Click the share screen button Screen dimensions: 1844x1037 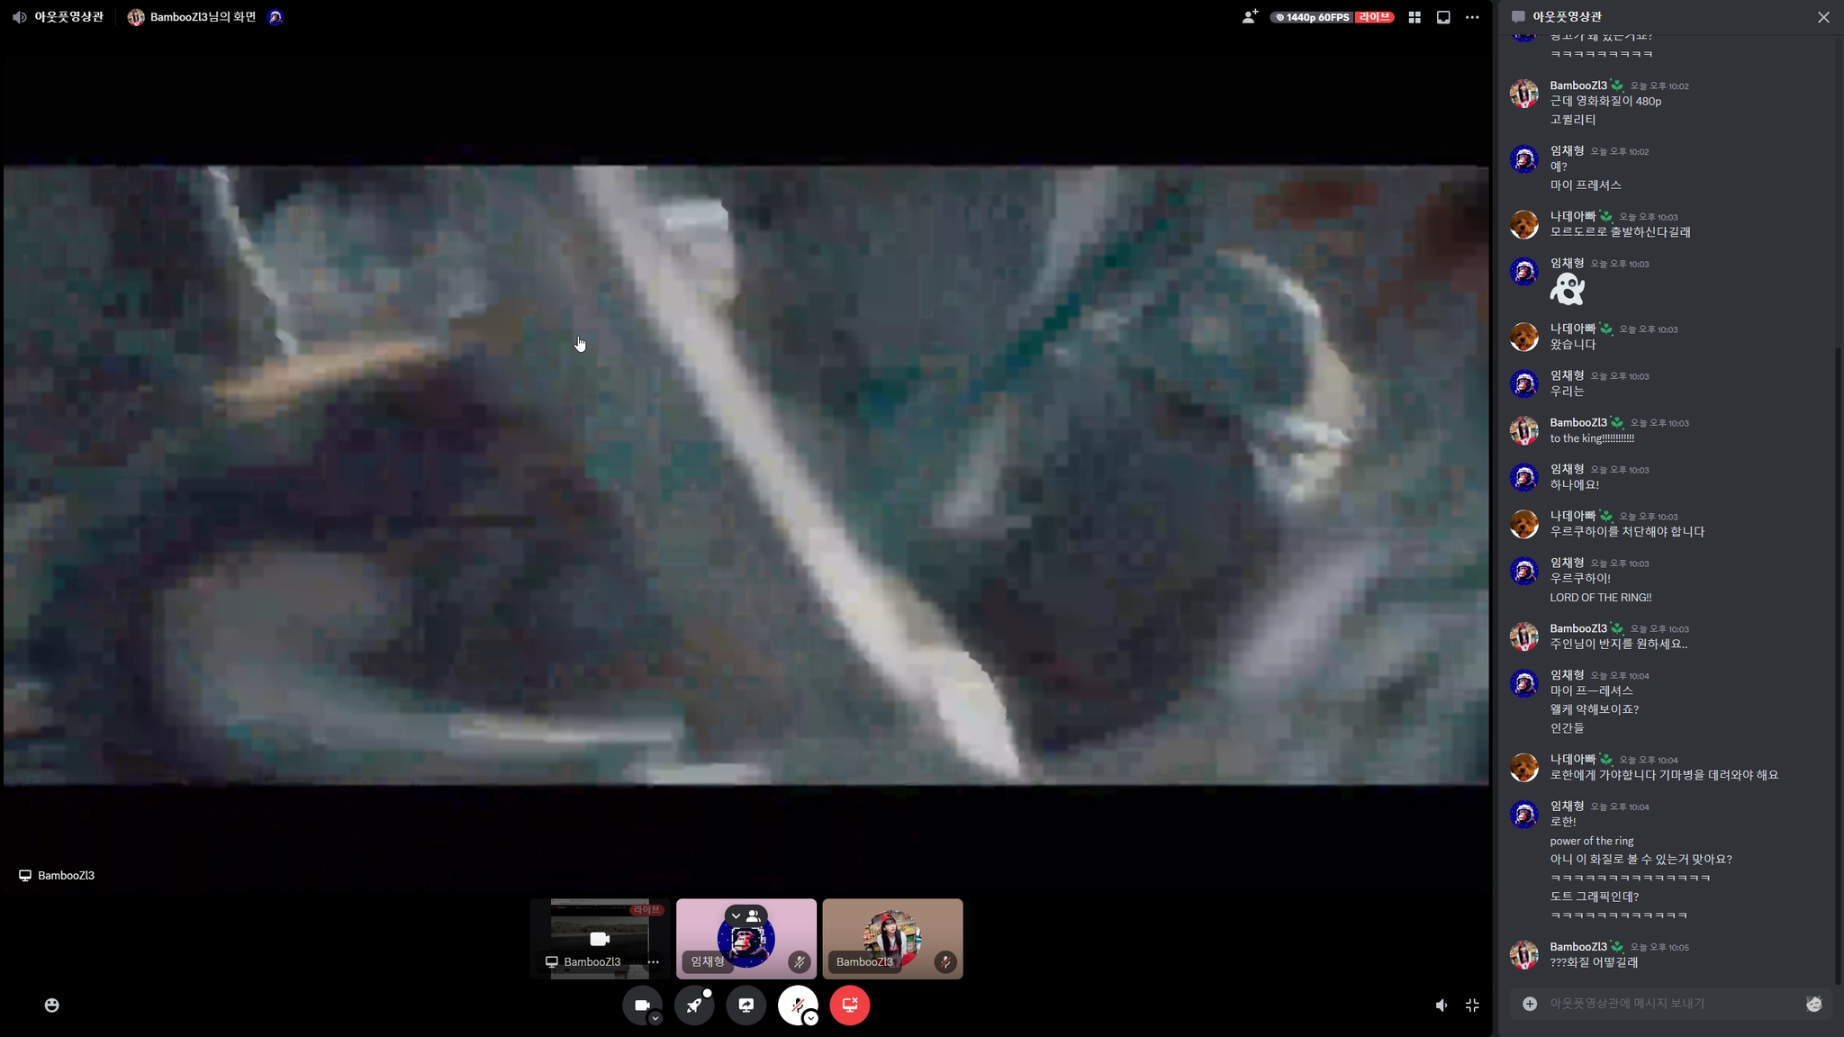tap(746, 1005)
